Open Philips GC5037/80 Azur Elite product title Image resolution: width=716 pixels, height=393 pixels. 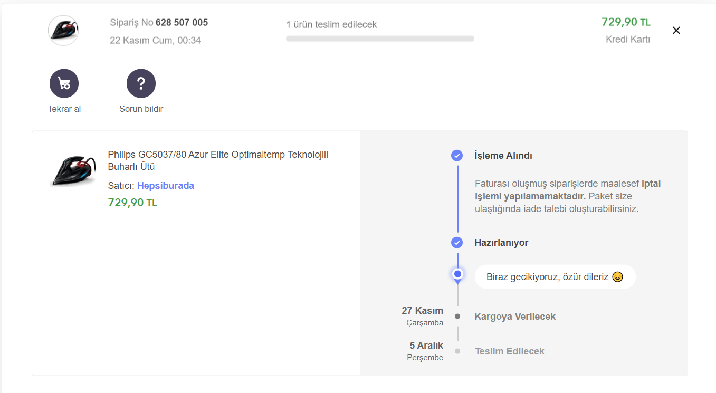218,160
